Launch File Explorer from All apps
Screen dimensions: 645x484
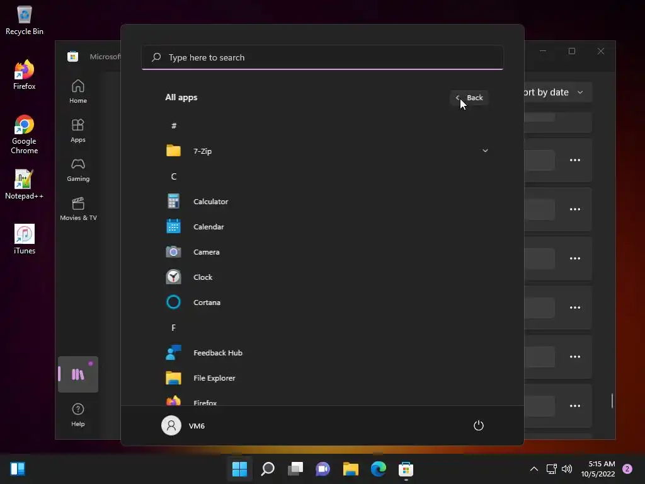tap(327, 378)
